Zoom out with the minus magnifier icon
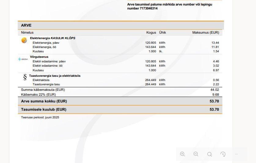The height and width of the screenshot is (163, 256). pos(196,154)
